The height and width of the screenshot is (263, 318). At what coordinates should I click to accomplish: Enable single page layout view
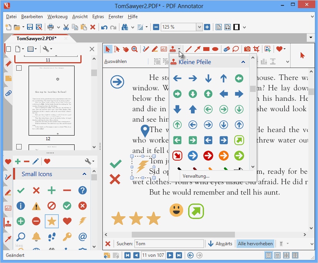pyautogui.click(x=268, y=255)
